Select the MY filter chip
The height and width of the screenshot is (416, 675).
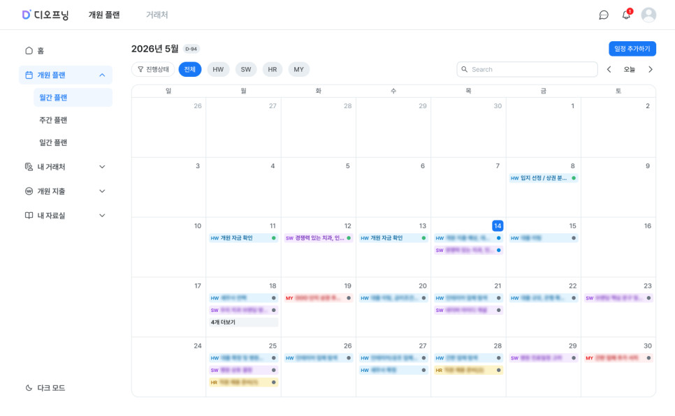[299, 69]
